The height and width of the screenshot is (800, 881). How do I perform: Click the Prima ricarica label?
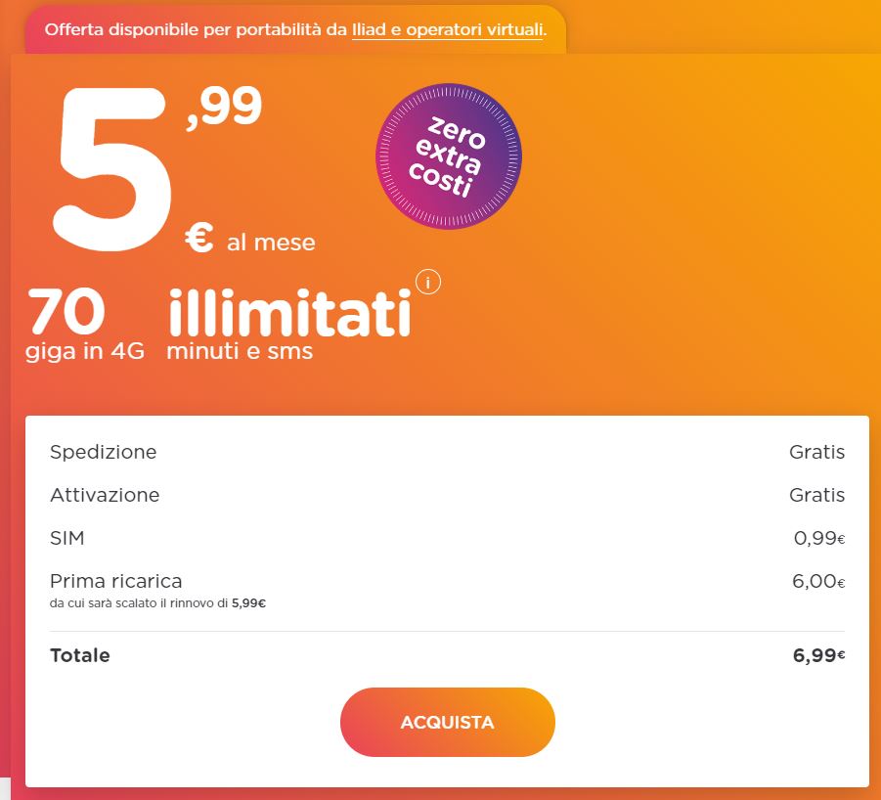(x=115, y=581)
